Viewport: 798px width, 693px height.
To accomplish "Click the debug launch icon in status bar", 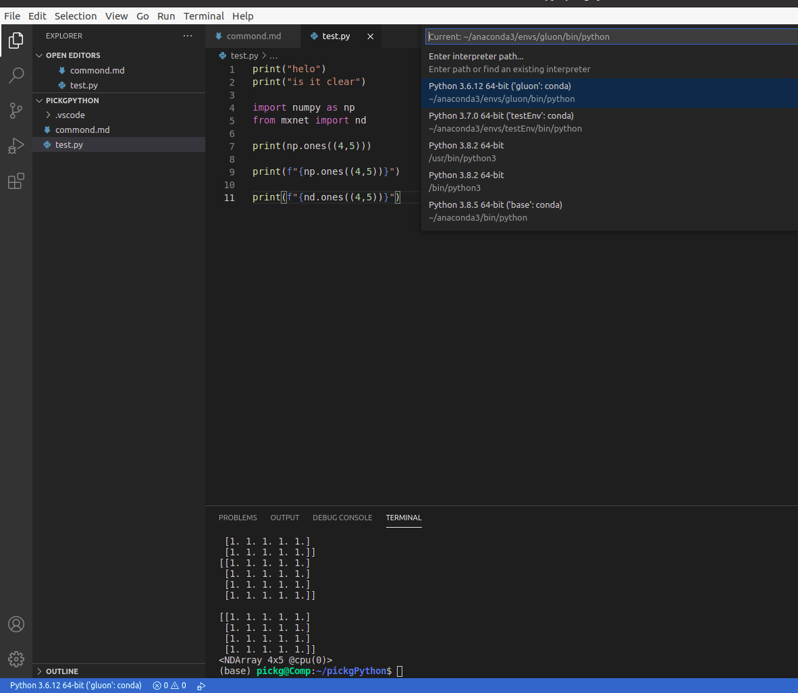I will click(201, 686).
